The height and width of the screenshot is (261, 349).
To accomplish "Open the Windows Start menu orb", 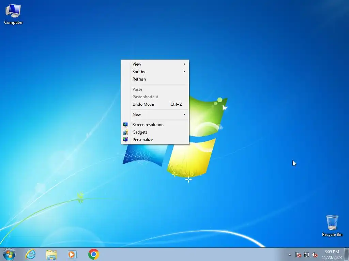I will [x=9, y=254].
